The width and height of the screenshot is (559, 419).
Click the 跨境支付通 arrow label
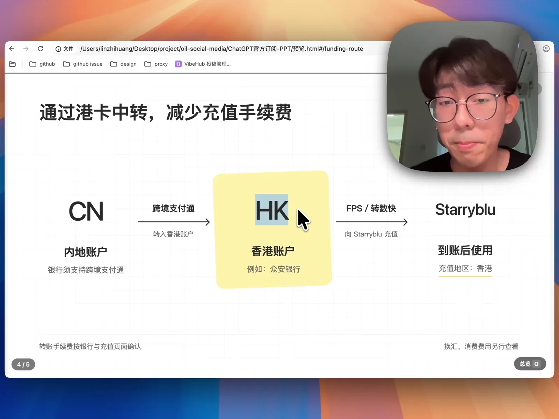point(173,208)
